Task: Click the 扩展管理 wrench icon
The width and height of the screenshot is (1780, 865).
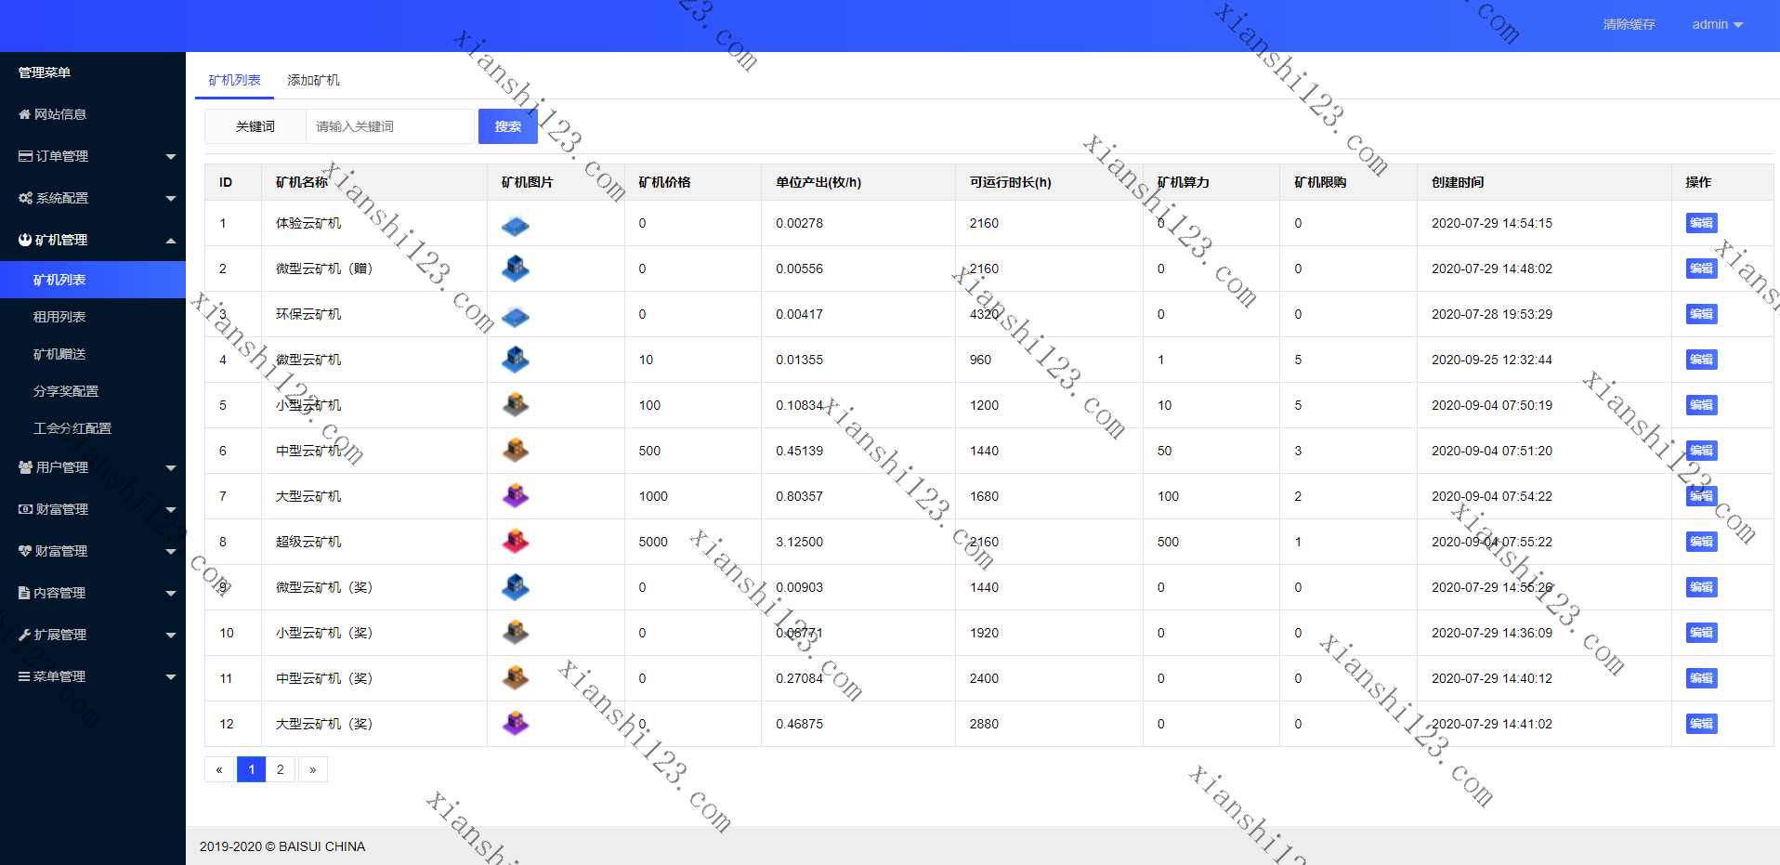Action: tap(25, 635)
